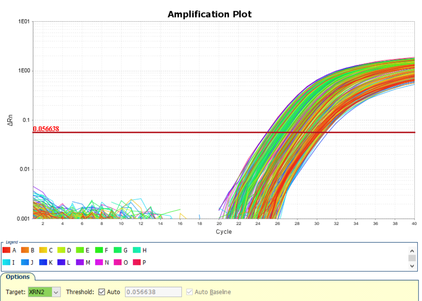Click the cyan I legend swatch

6,262
